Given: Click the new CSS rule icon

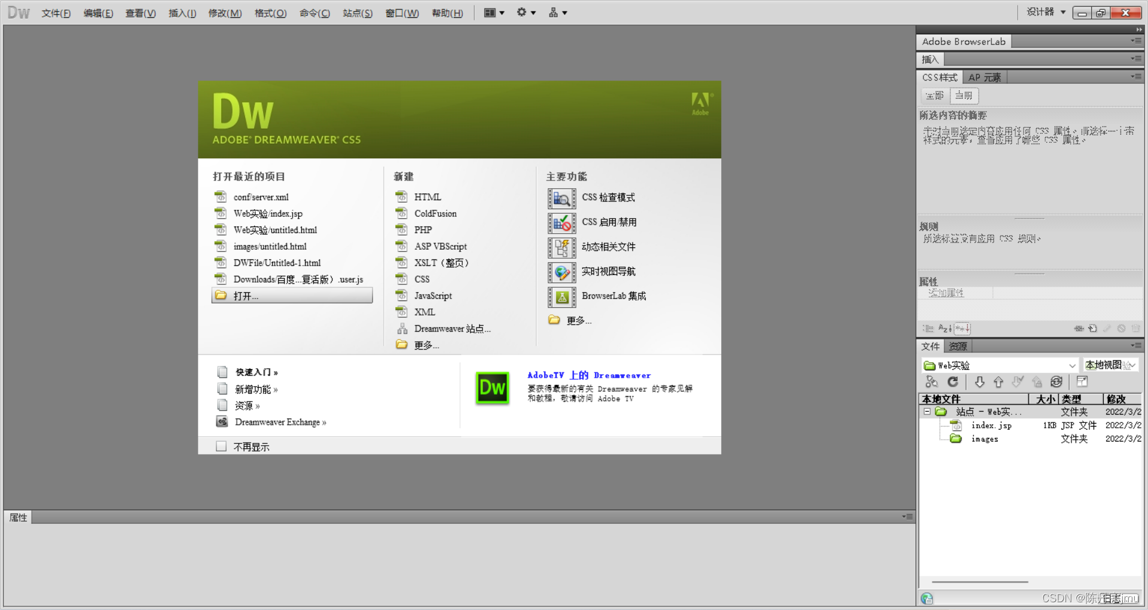Looking at the screenshot, I should [x=1092, y=329].
